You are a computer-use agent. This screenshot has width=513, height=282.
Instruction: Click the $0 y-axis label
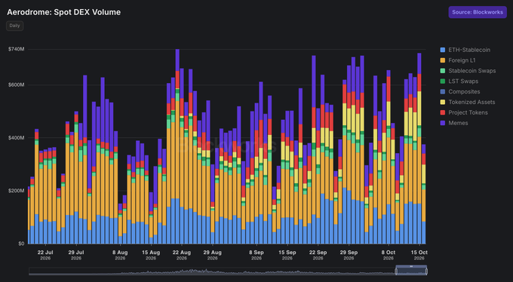coord(21,244)
